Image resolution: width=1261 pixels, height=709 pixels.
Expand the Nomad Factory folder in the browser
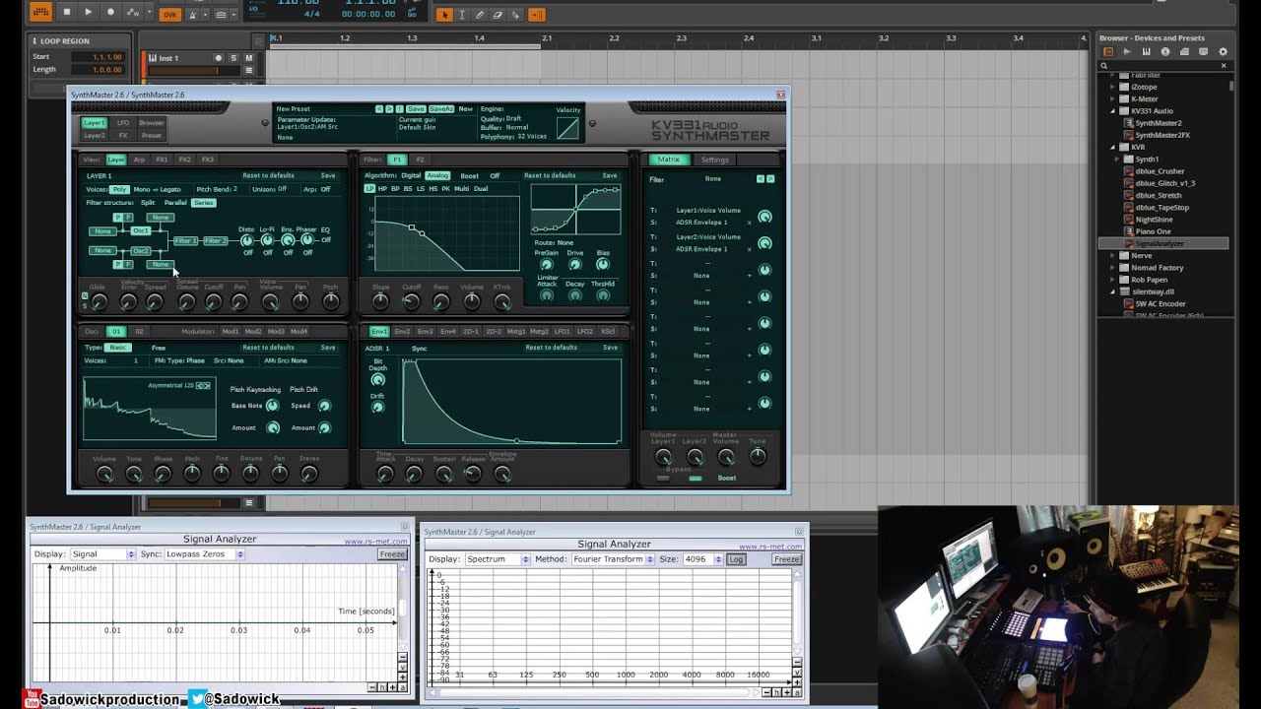1158,267
